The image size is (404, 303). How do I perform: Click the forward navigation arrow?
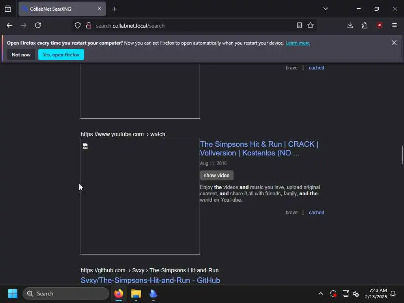(24, 26)
